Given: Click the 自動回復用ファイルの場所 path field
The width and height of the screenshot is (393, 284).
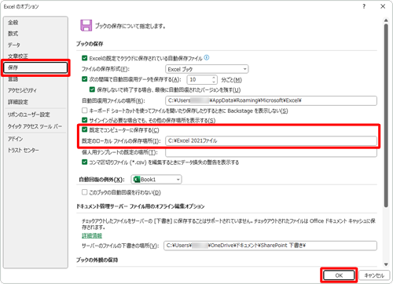Looking at the screenshot, I should [271, 100].
